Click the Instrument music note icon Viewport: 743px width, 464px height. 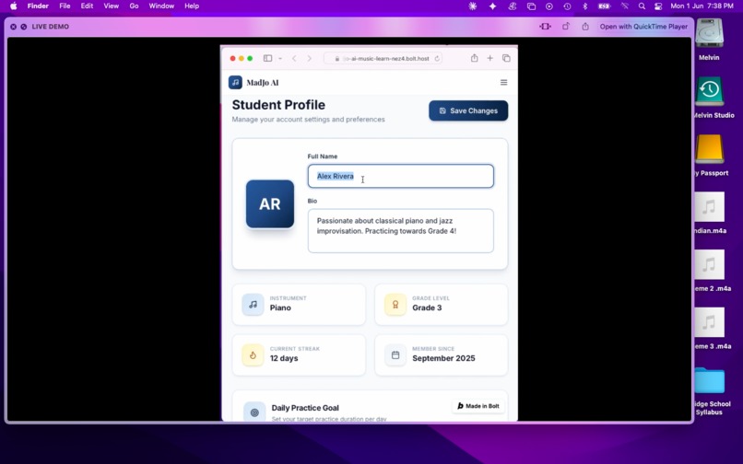pyautogui.click(x=253, y=305)
